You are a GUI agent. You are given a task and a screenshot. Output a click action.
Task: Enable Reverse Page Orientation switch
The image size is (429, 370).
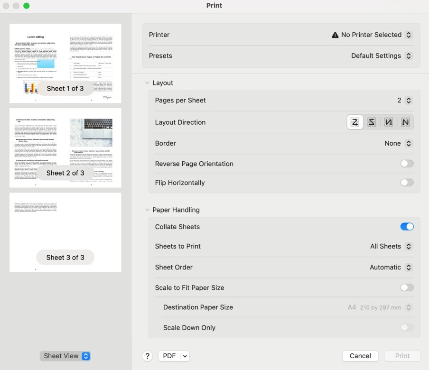[407, 164]
